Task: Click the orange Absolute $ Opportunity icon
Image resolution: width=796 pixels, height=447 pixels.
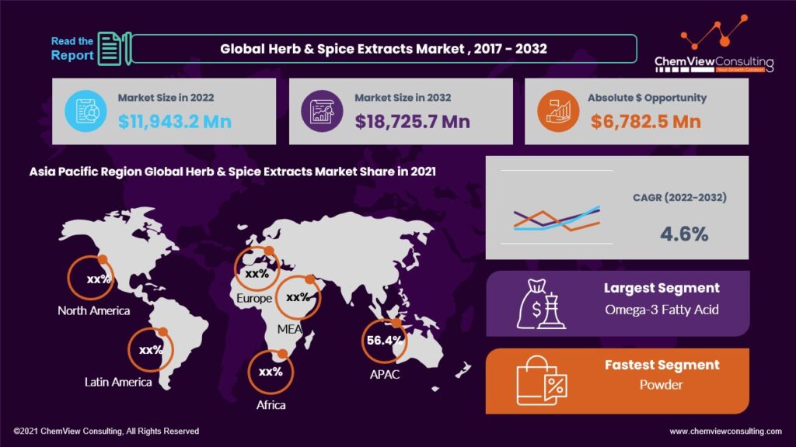Action: 557,110
